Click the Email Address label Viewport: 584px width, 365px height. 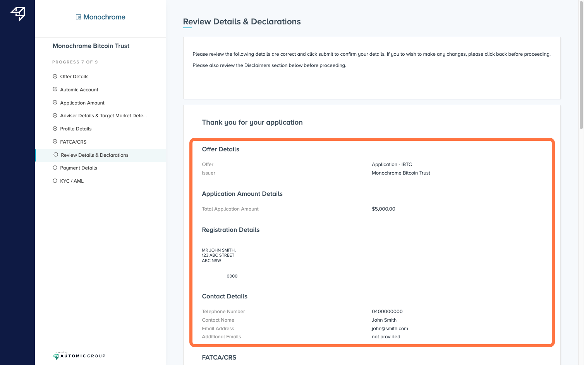[x=218, y=329]
